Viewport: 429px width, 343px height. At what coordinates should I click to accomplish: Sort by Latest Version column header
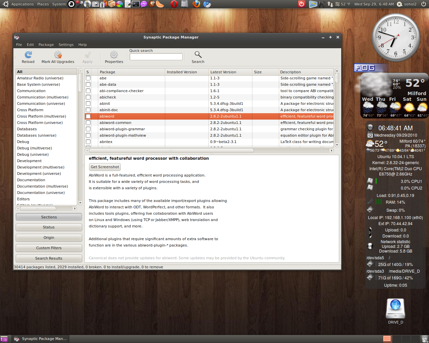pos(231,72)
